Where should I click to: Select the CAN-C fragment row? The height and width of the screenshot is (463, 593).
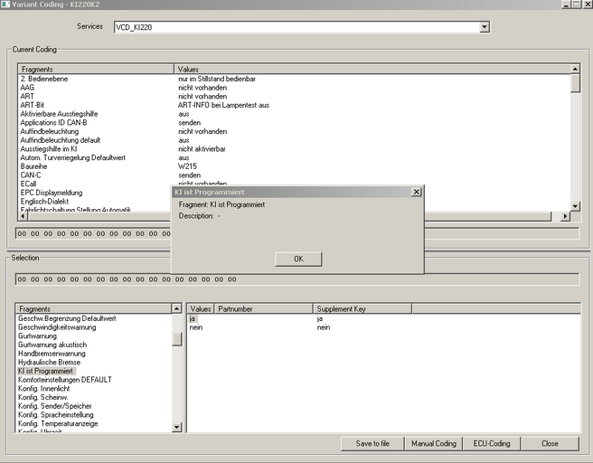point(30,175)
